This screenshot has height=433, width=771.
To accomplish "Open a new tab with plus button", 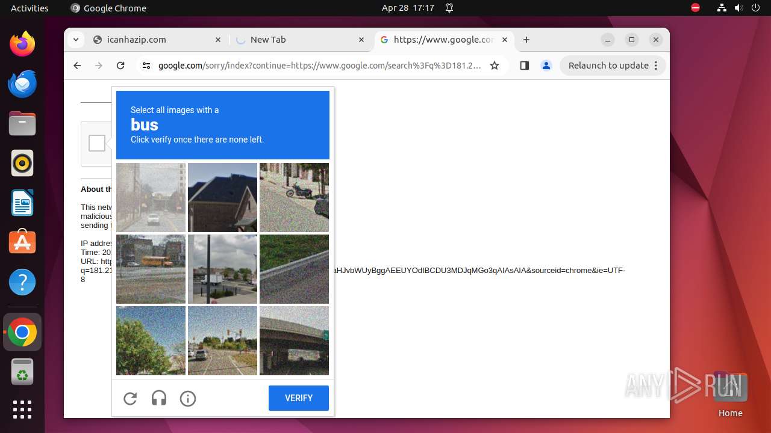I will [526, 40].
